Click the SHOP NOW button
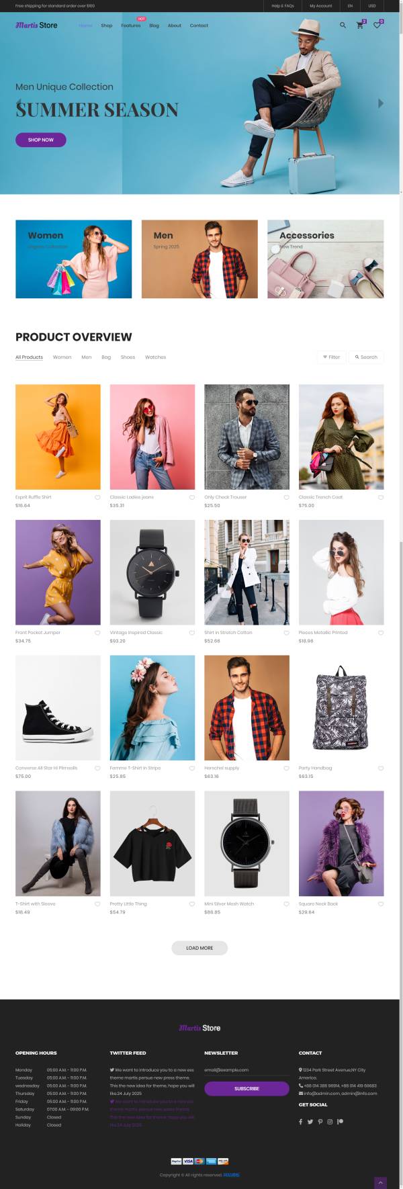The width and height of the screenshot is (403, 1189). tap(41, 140)
